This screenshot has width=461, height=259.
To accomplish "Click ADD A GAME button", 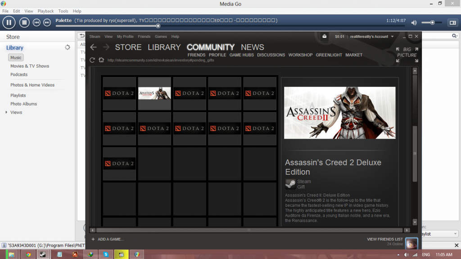I will click(108, 239).
